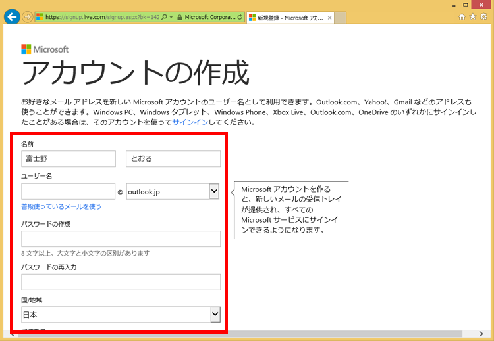Click the padlock security icon in address bar

click(x=180, y=17)
